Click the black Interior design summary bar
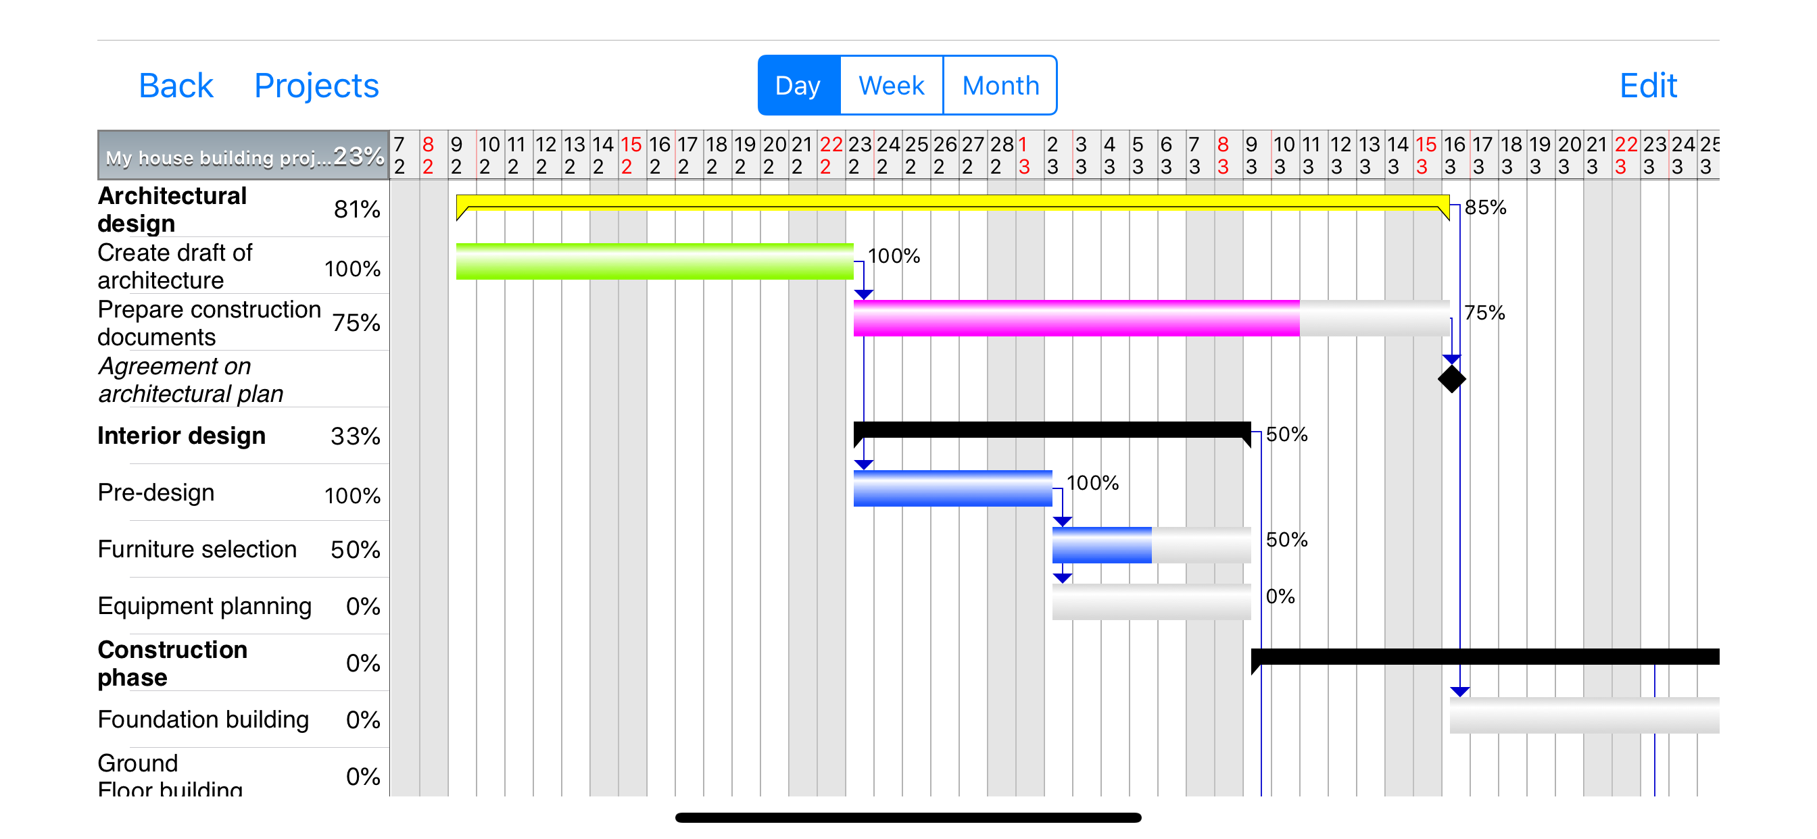 (x=1051, y=430)
